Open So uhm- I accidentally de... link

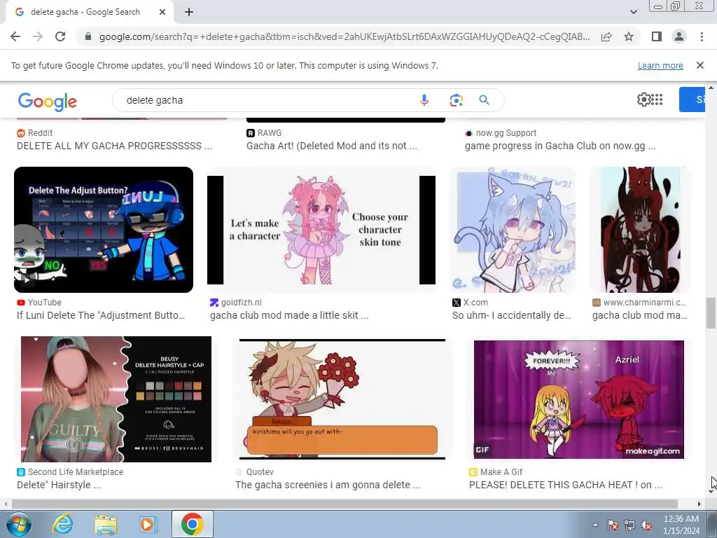[511, 315]
